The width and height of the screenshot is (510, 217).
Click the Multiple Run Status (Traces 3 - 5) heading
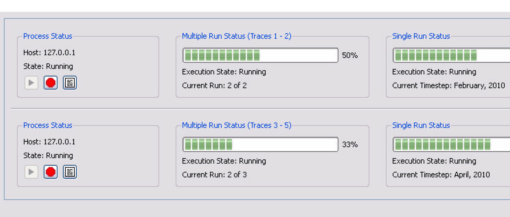236,125
